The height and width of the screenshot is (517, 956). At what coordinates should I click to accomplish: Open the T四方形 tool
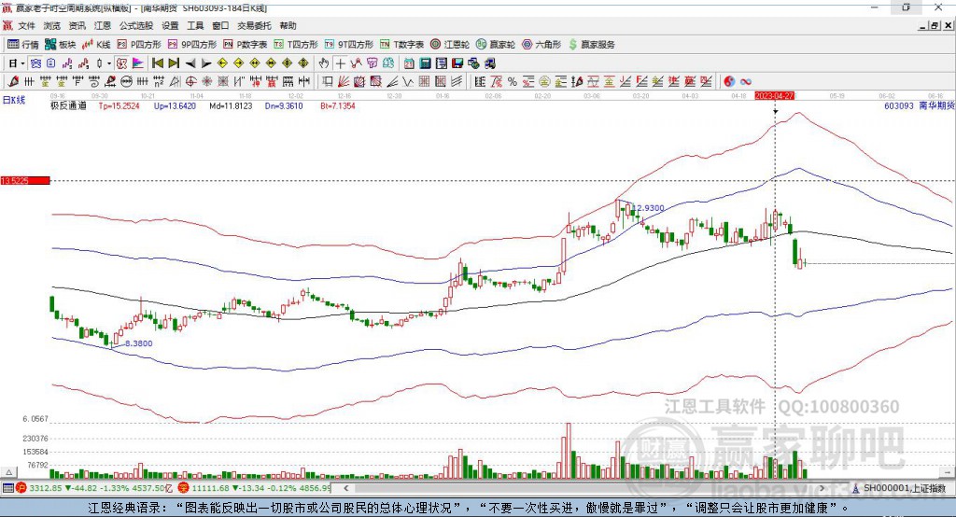click(296, 45)
